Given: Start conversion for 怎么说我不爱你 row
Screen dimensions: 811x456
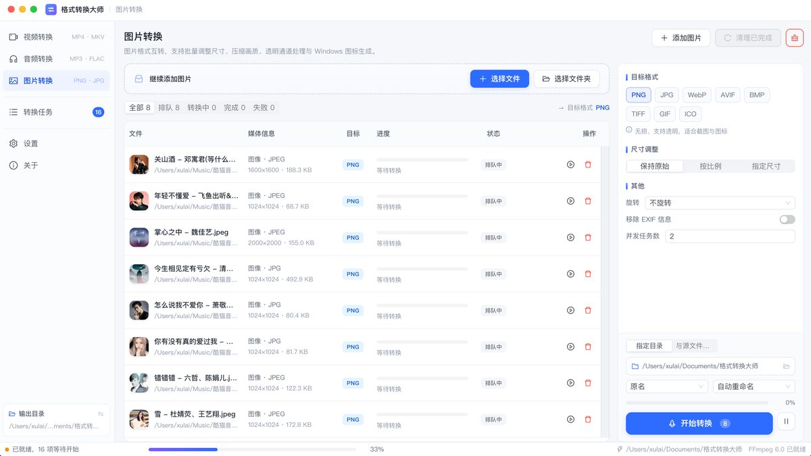Looking at the screenshot, I should click(x=570, y=310).
